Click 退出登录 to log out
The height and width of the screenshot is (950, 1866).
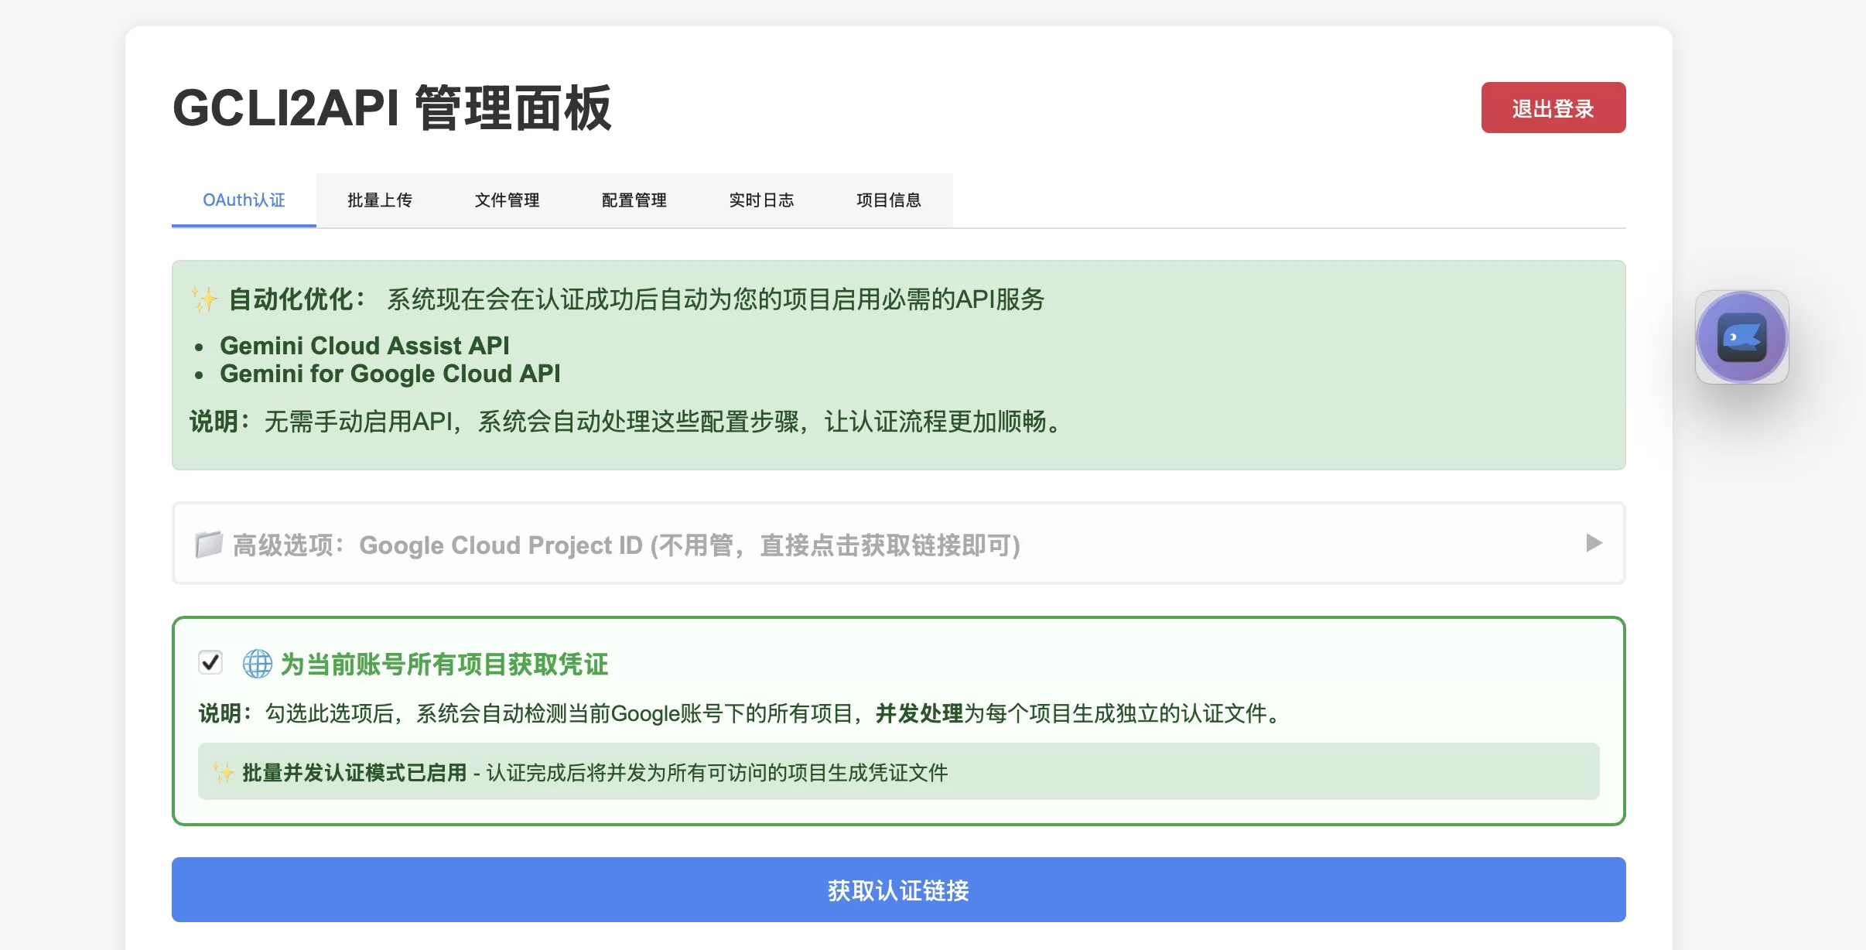click(x=1553, y=108)
